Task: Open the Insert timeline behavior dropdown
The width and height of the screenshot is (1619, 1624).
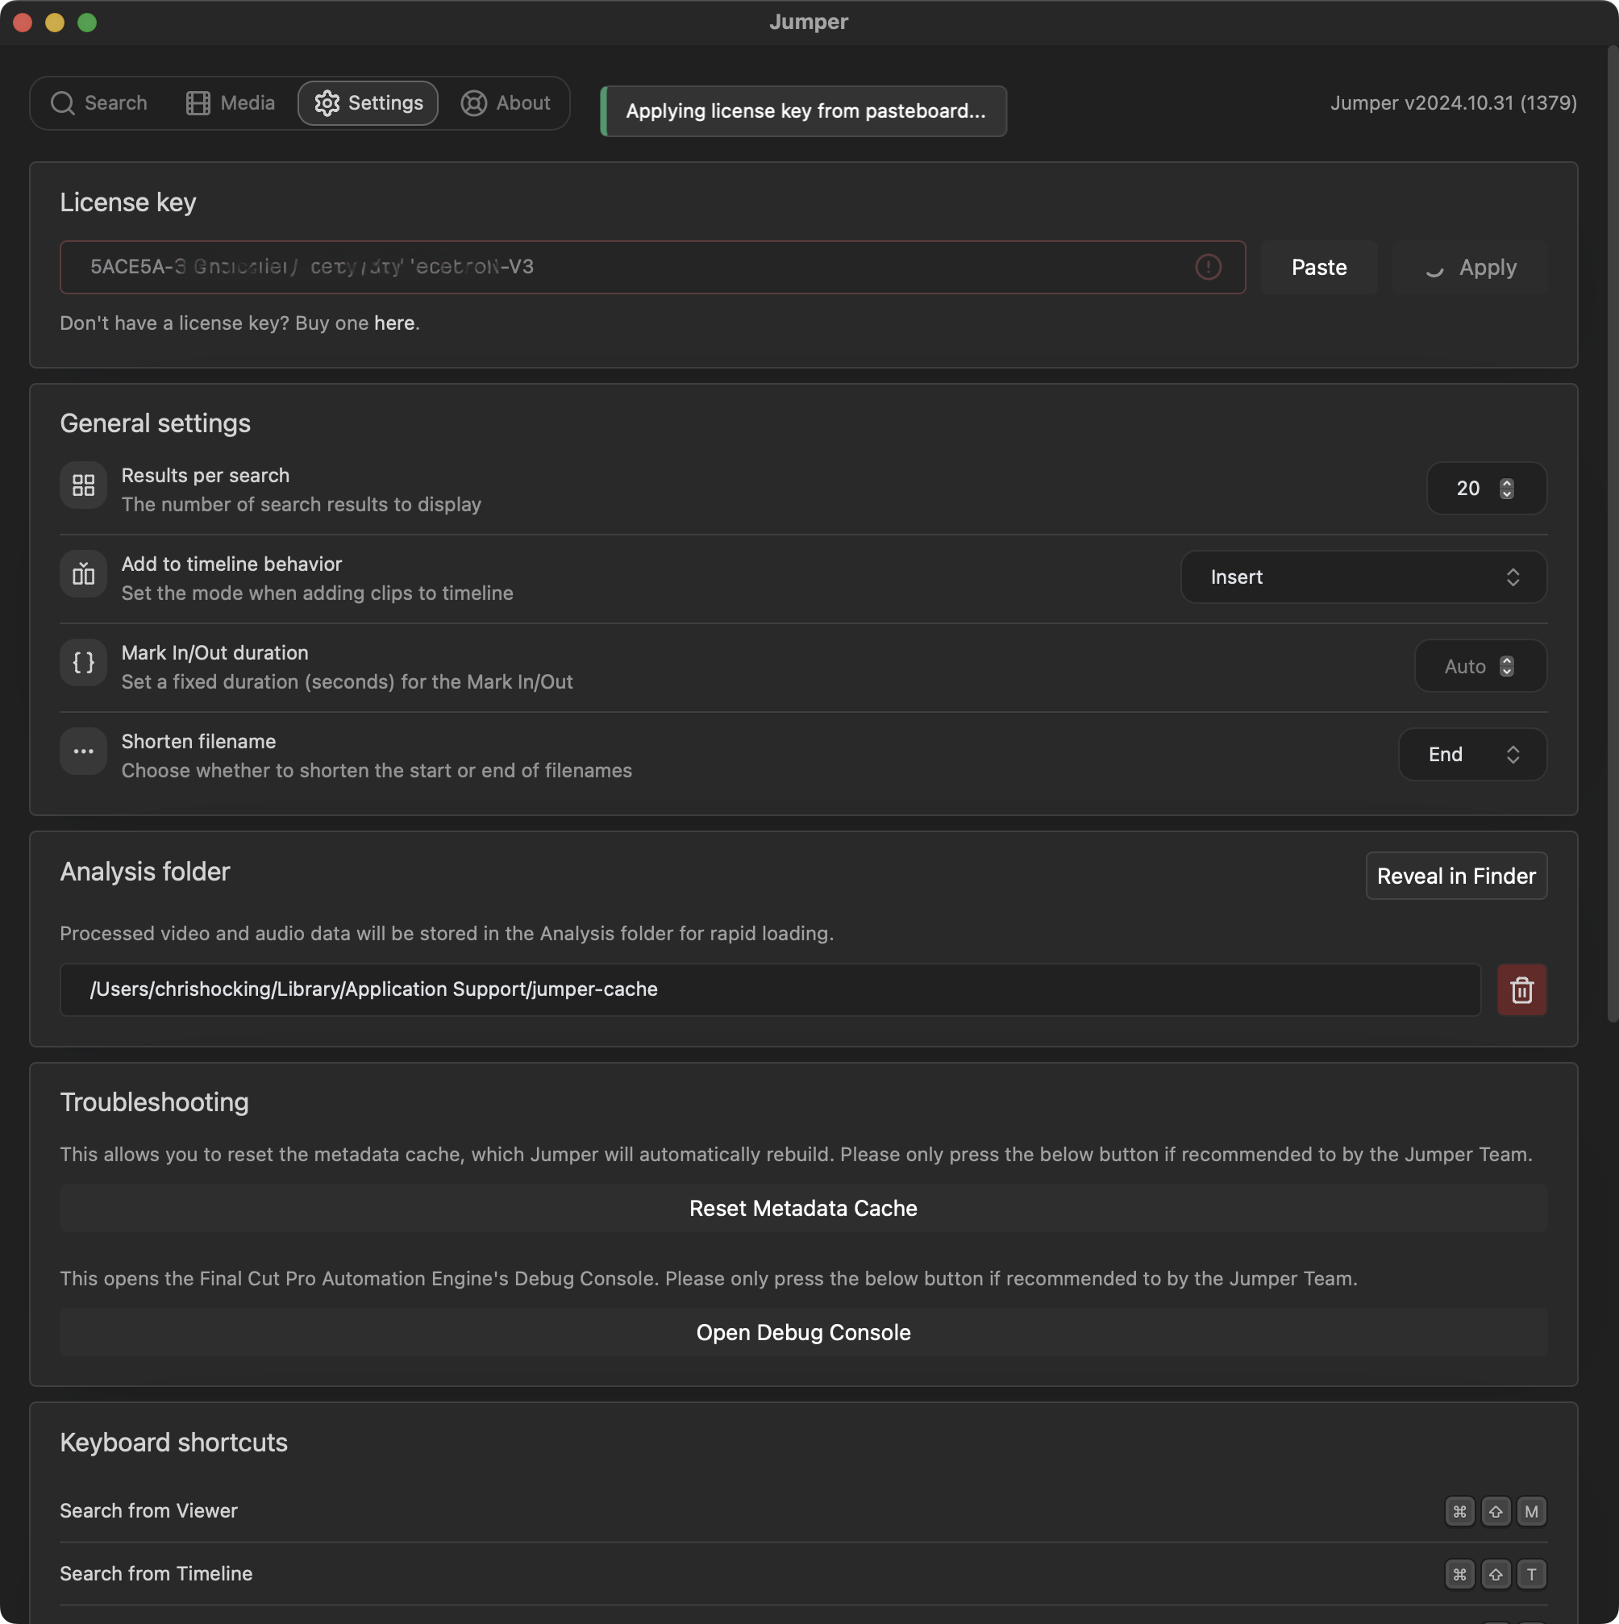Action: tap(1363, 577)
